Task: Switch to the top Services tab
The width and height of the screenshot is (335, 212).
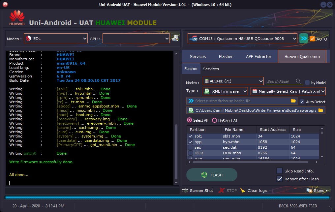Action: (198, 57)
